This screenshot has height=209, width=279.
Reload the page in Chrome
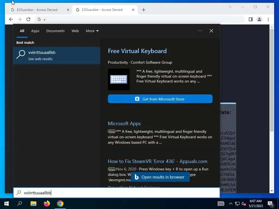[28, 19]
